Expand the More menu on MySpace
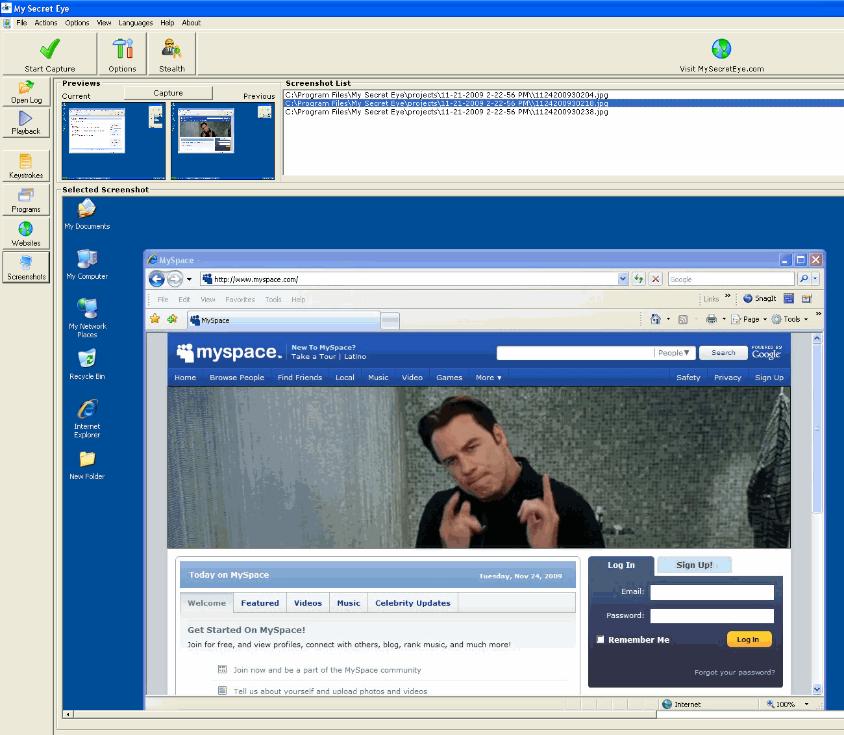844x735 pixels. (x=489, y=378)
